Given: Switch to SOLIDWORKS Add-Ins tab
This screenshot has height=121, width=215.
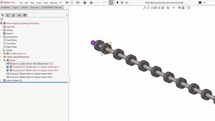Looking at the screenshot, I should coord(51,7).
